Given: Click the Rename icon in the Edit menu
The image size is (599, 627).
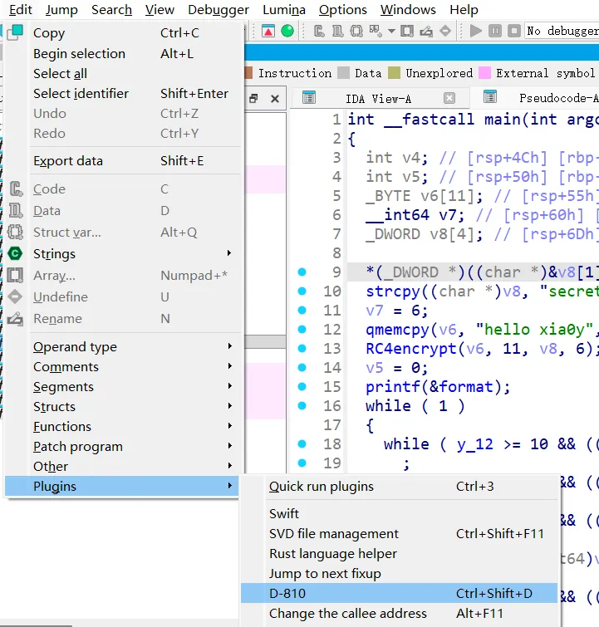Looking at the screenshot, I should [15, 319].
